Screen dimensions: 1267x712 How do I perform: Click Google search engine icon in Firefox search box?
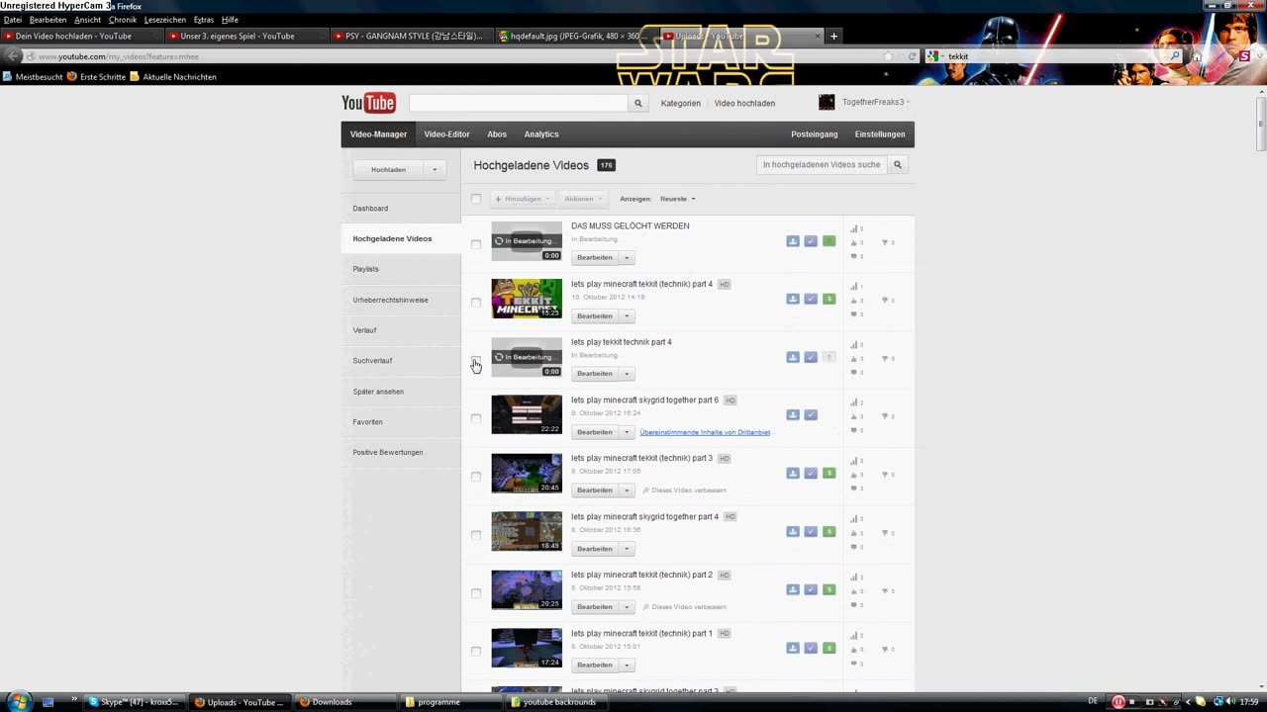[x=933, y=56]
